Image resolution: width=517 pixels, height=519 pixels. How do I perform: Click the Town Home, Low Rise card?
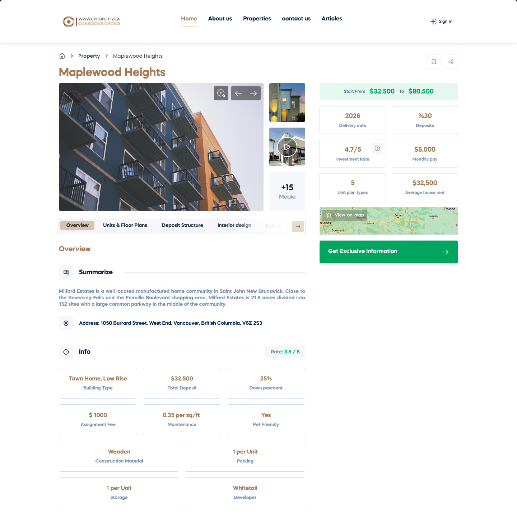[x=98, y=383]
